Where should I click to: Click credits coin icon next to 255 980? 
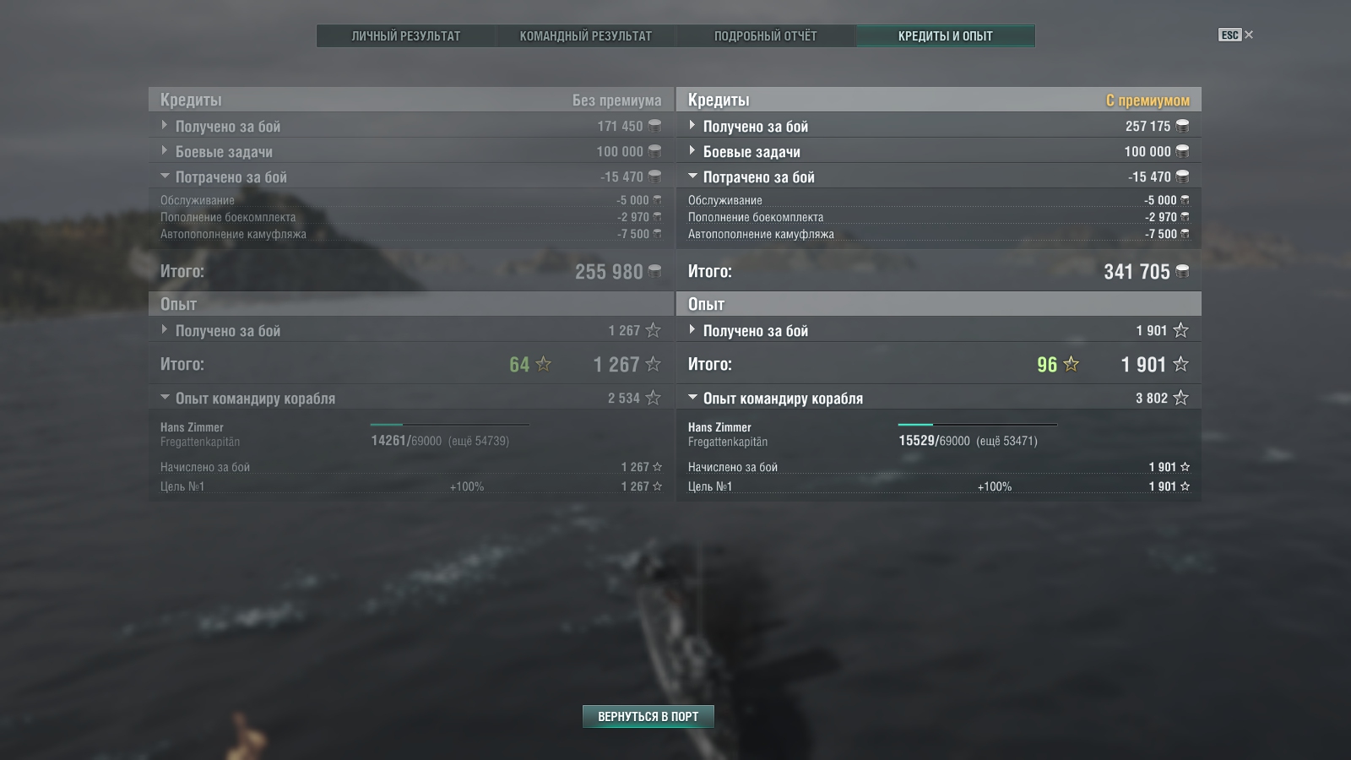(654, 271)
